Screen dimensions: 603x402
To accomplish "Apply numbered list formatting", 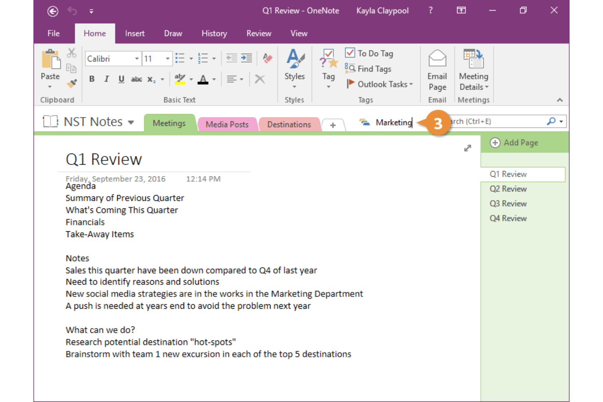I will point(203,58).
